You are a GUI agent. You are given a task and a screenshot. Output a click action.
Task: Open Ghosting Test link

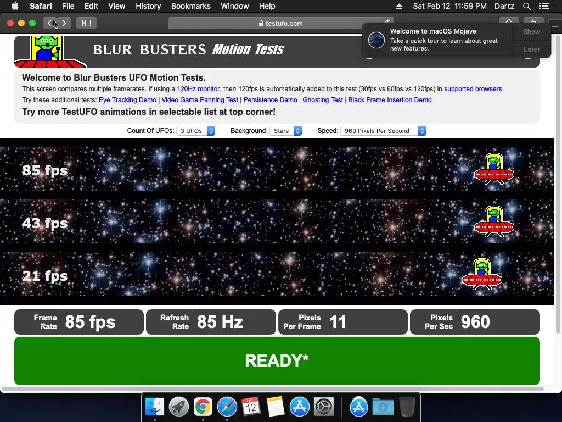click(x=323, y=100)
